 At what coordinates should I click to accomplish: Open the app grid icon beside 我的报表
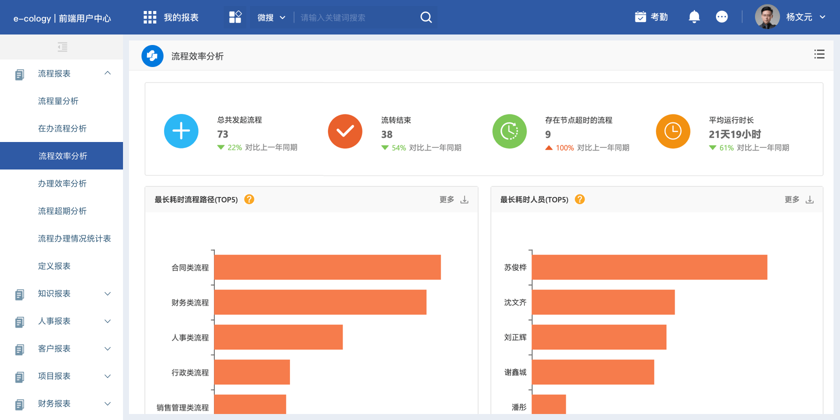click(150, 17)
